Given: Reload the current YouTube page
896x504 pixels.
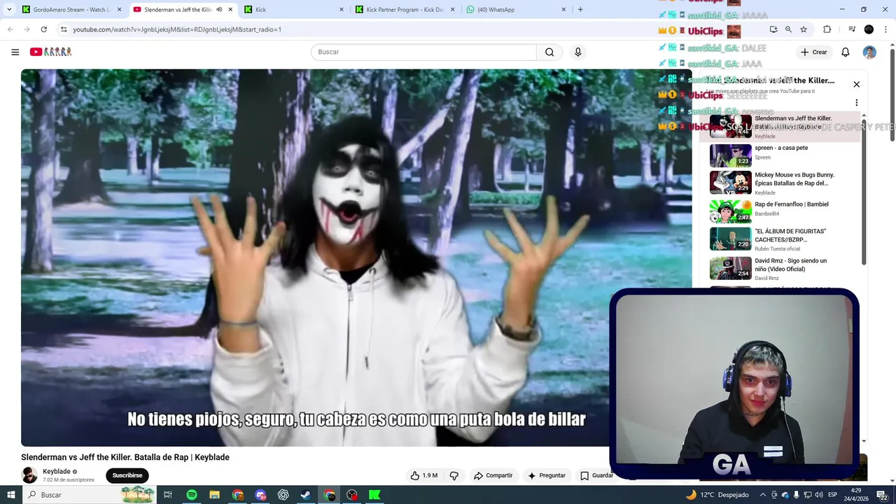Looking at the screenshot, I should pyautogui.click(x=43, y=29).
